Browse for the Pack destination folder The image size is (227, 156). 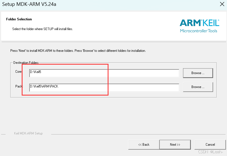pos(198,87)
